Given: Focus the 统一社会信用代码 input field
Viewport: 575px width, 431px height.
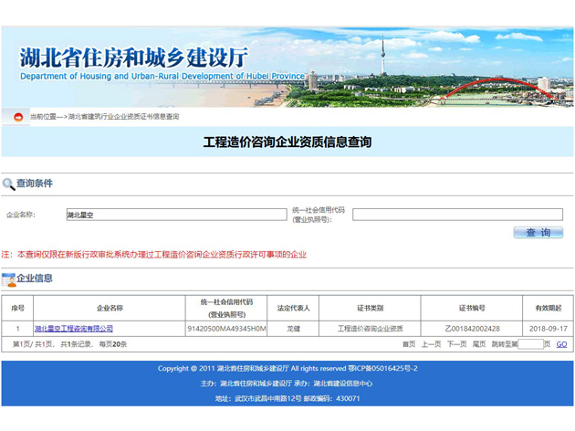Looking at the screenshot, I should coord(457,215).
